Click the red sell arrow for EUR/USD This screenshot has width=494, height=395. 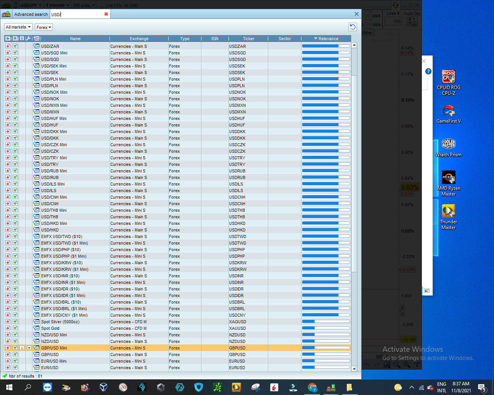pyautogui.click(x=8, y=367)
